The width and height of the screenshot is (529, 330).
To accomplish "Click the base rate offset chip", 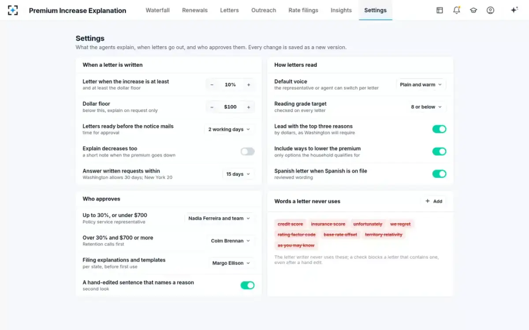I will pyautogui.click(x=340, y=235).
